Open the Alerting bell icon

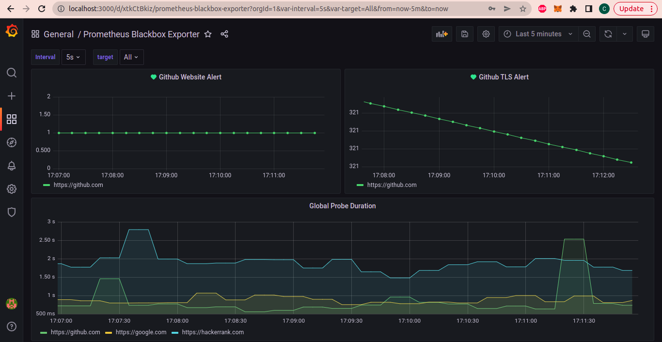tap(12, 166)
